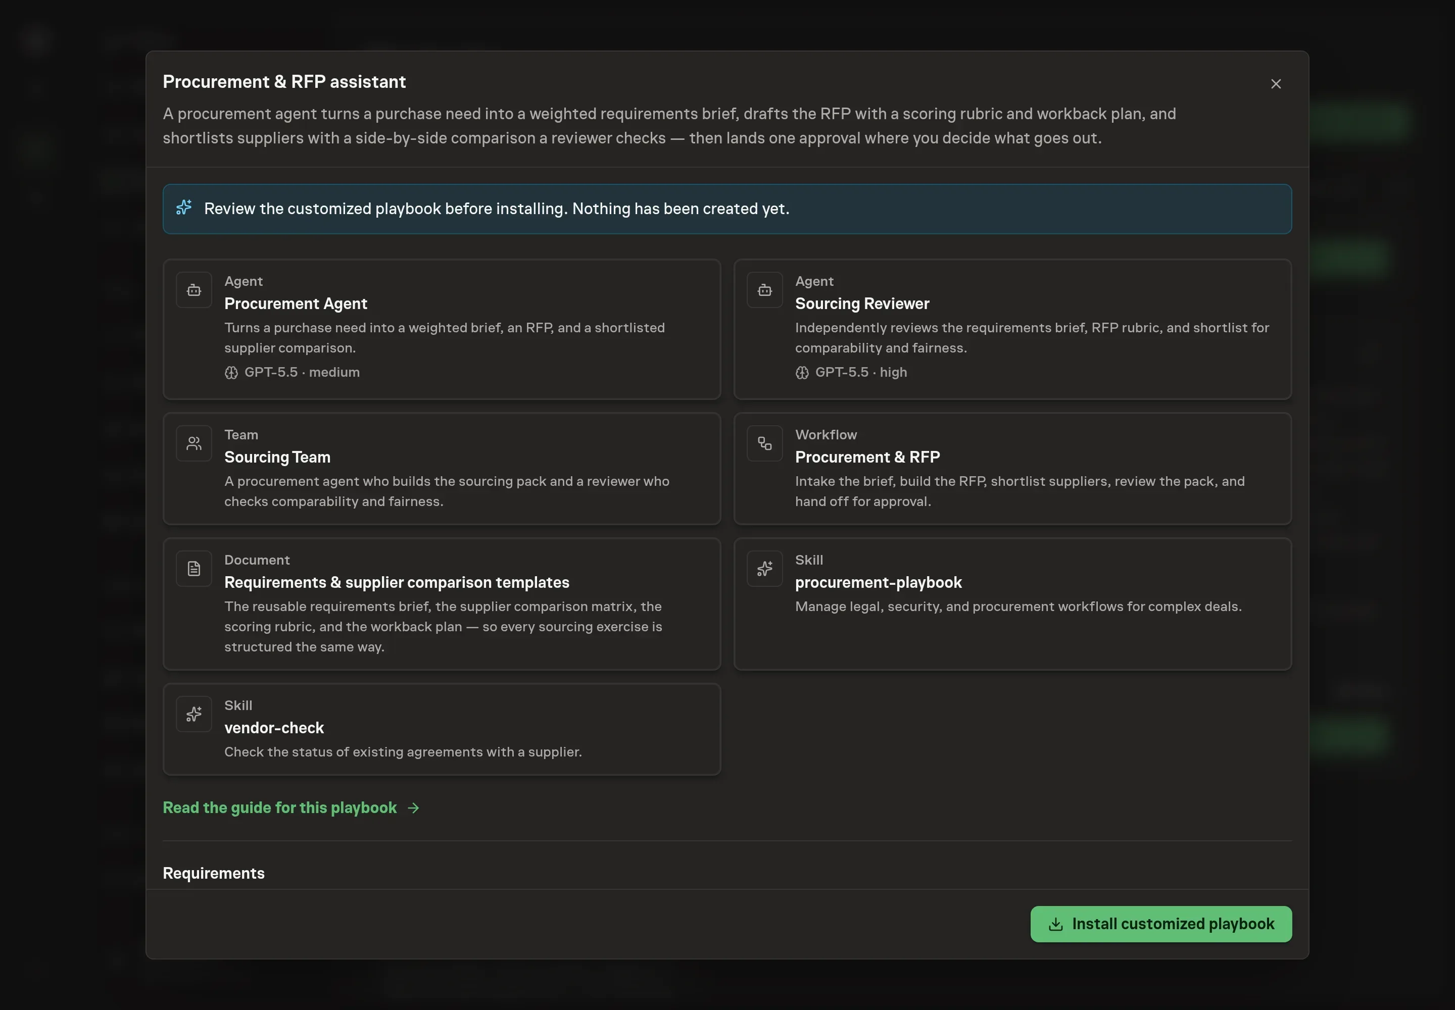Image resolution: width=1455 pixels, height=1010 pixels.
Task: Click the sparkle icon beside procurement-playbook skill
Action: 764,569
